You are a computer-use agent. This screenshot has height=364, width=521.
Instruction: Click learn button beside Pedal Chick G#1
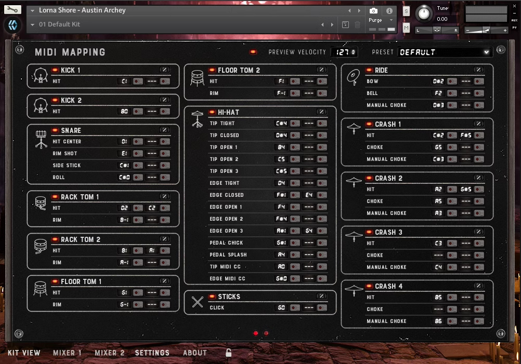click(295, 243)
